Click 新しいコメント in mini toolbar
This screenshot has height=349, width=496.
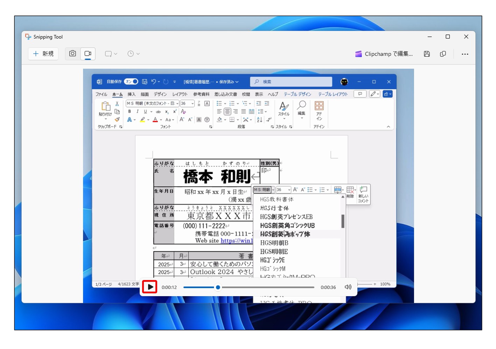[x=363, y=194]
